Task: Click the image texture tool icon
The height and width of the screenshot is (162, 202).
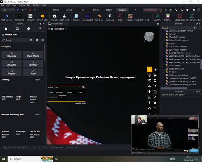Action: (x=149, y=97)
